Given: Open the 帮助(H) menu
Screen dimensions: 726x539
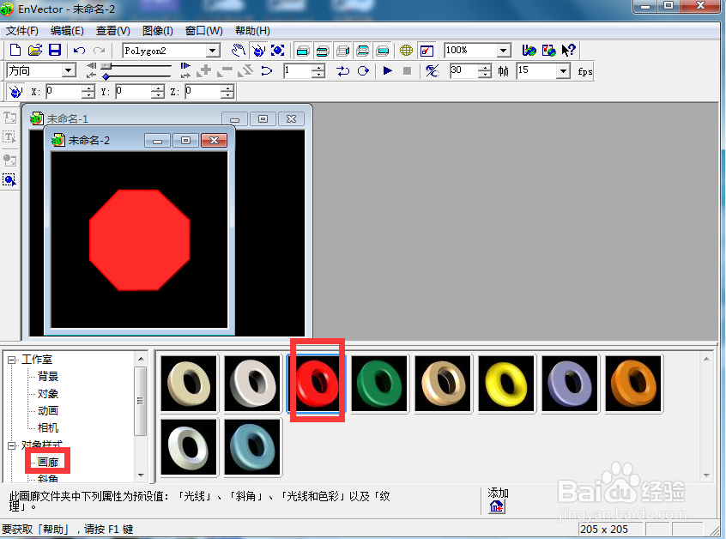Looking at the screenshot, I should pyautogui.click(x=253, y=31).
